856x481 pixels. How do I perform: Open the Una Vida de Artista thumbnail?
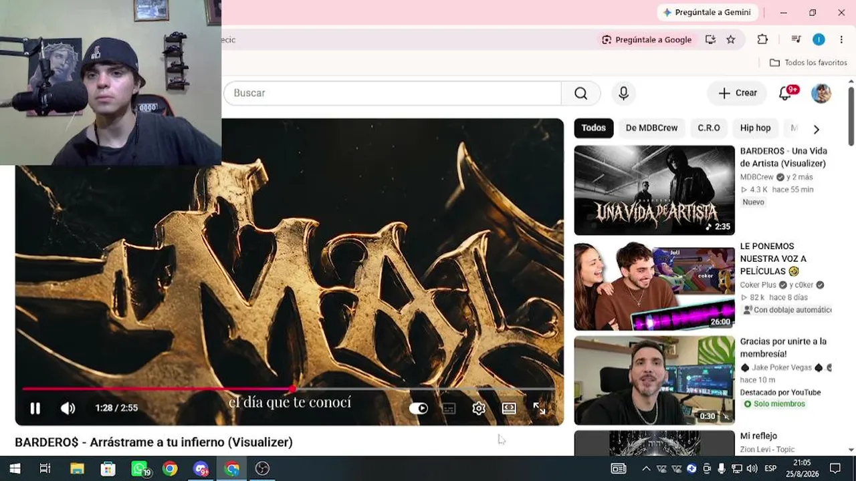pyautogui.click(x=654, y=190)
